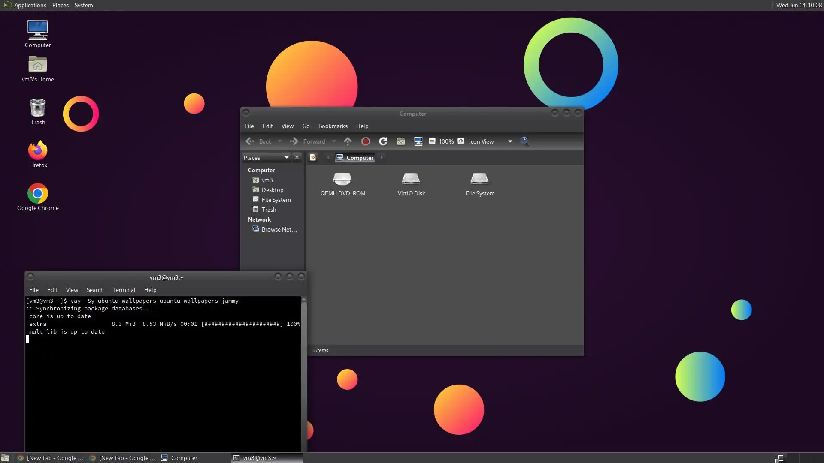Open the Bookmarks menu in file manager

click(x=333, y=126)
